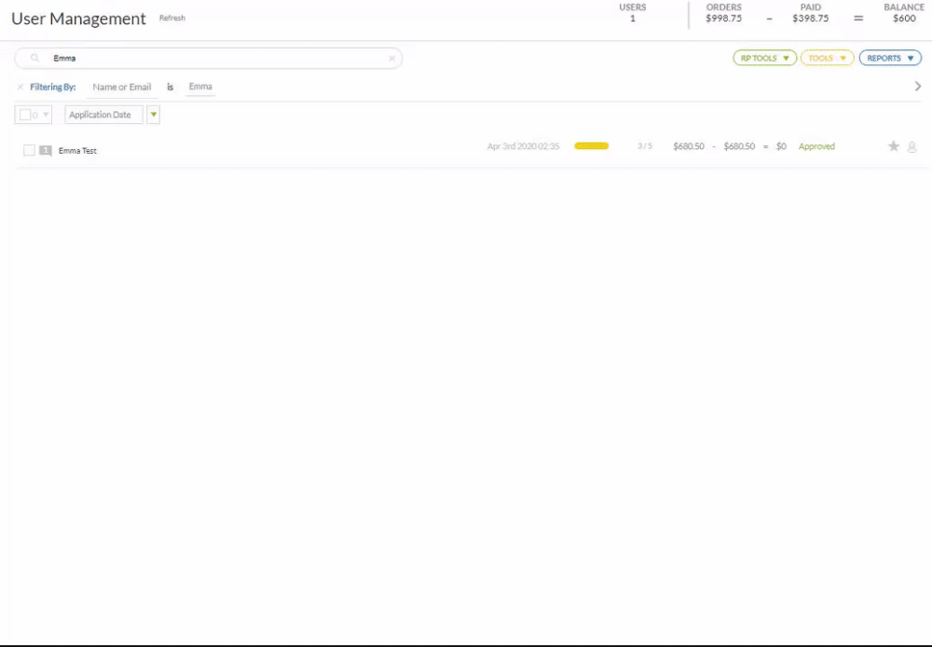Open the TOOLS dropdown menu
The image size is (932, 647).
click(827, 58)
